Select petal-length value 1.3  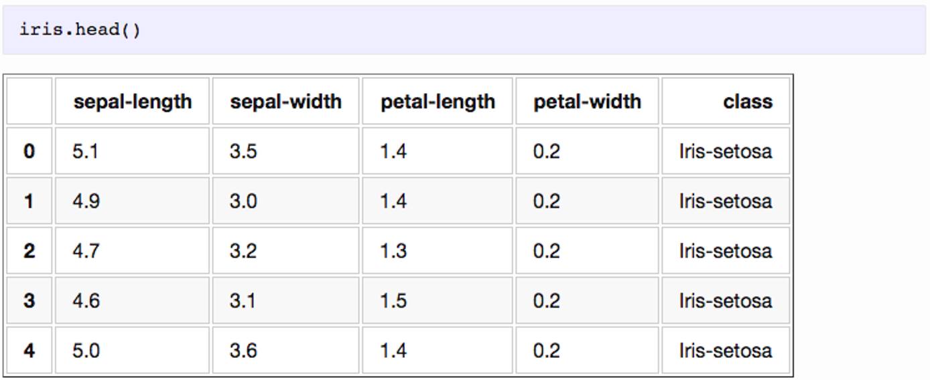(x=393, y=251)
